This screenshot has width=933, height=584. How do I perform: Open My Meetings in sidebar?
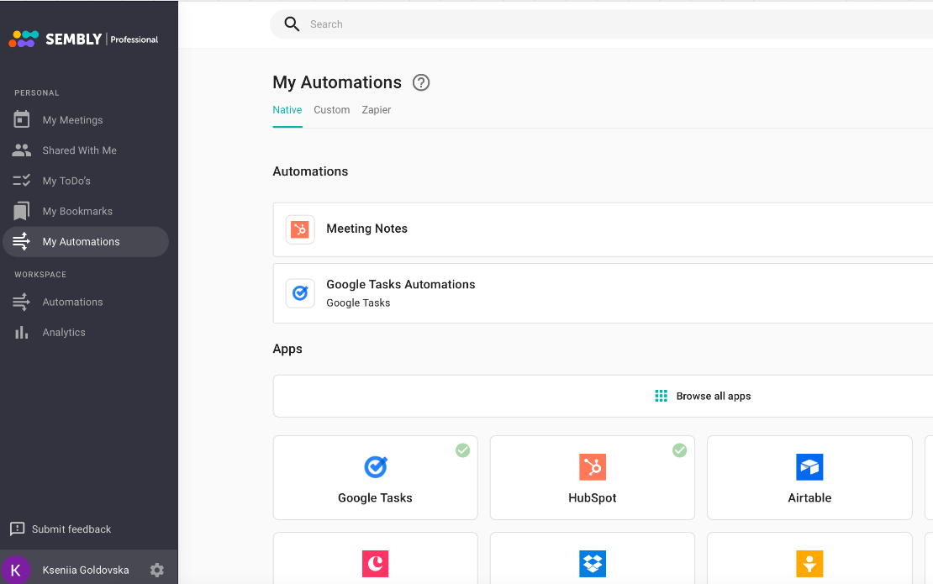[72, 120]
